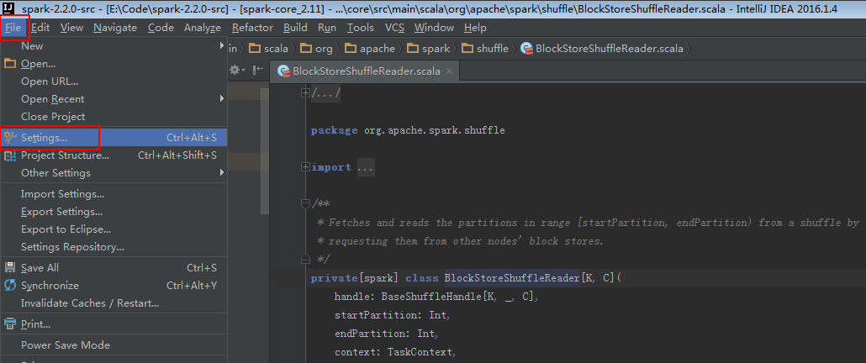
Task: Open Settings Repository...
Action: 114,247
